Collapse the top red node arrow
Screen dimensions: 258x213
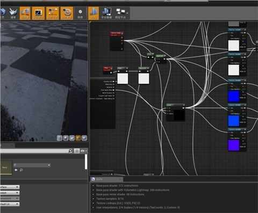click(x=123, y=33)
